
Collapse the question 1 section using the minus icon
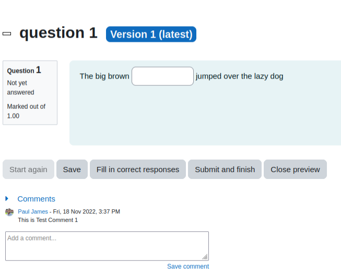tap(7, 34)
